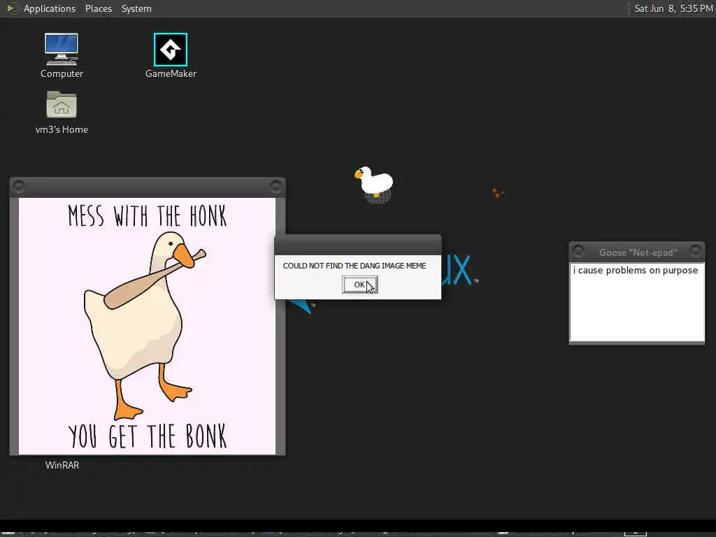Click the Goose "Not-epad" title bar
This screenshot has height=537, width=716.
click(637, 252)
